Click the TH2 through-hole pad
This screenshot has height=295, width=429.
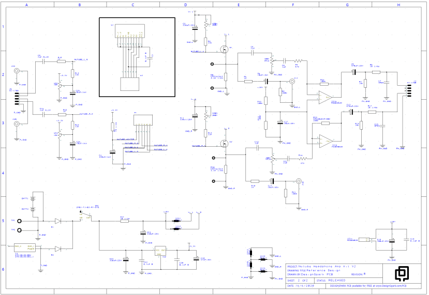pos(20,230)
